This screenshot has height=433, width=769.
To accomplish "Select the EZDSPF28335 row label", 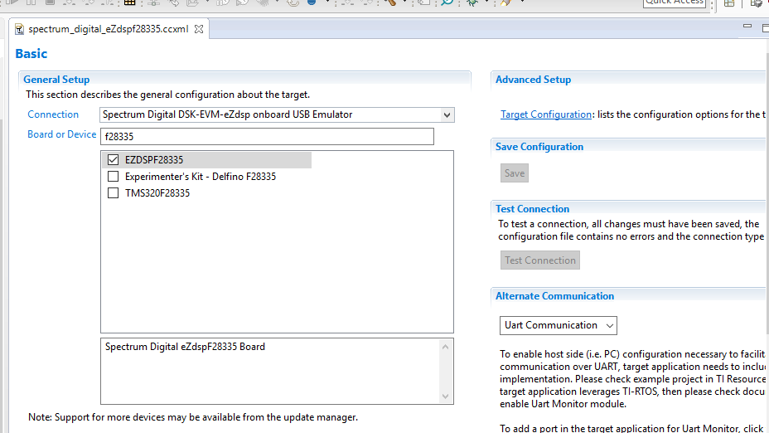I will 154,160.
